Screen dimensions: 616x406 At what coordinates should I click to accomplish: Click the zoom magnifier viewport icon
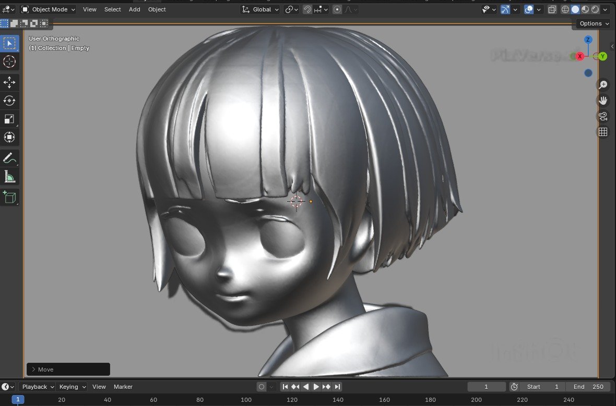[602, 85]
